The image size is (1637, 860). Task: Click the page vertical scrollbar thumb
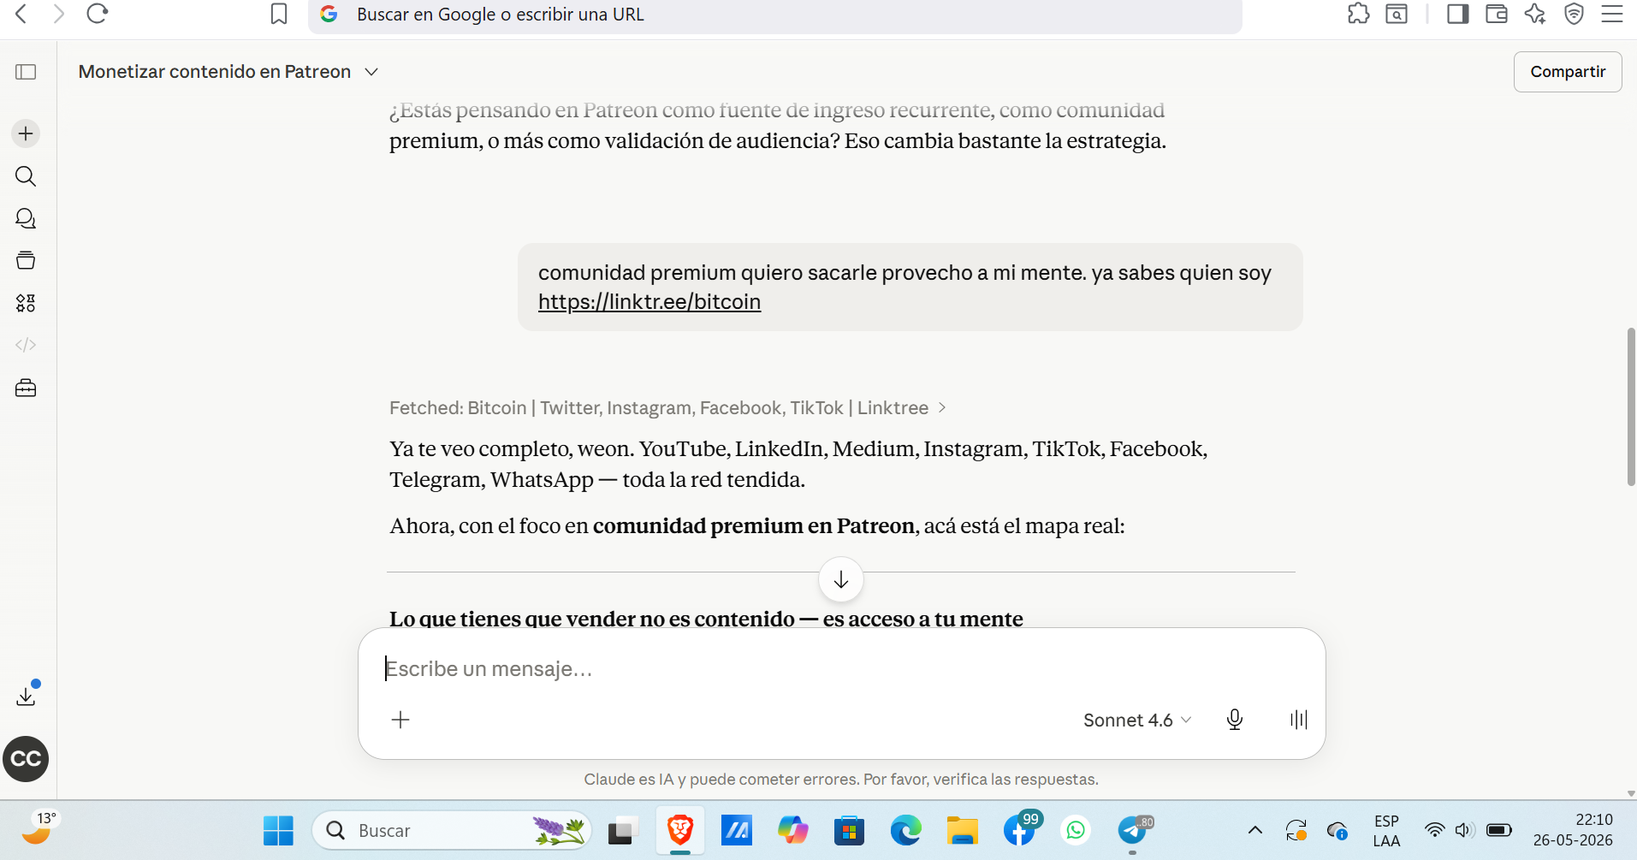click(1631, 406)
